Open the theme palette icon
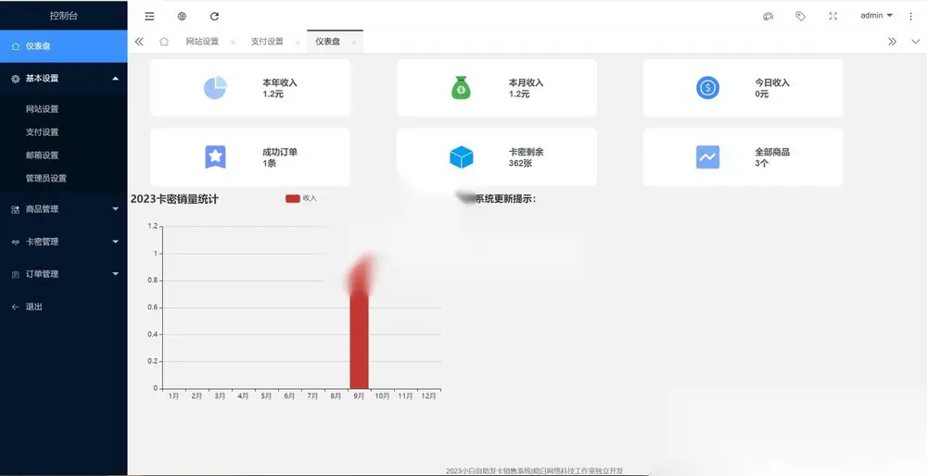Screen dimensions: 927x476 coord(768,17)
